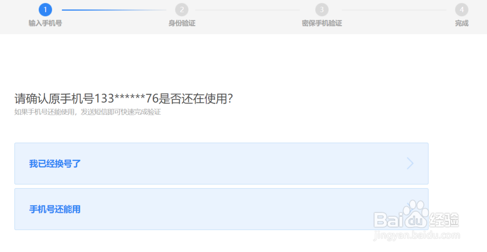Select the 密保手机验证 step label
Image resolution: width=487 pixels, height=252 pixels.
coord(322,23)
